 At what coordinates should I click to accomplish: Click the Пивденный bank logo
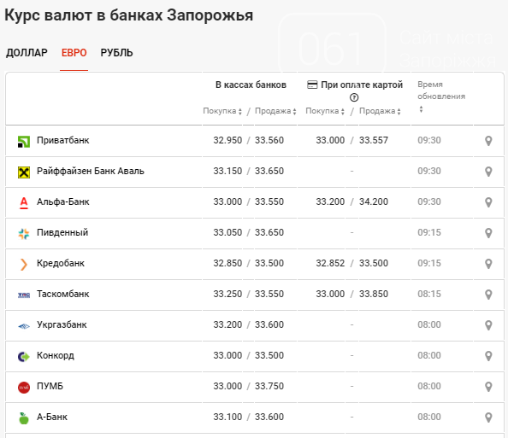[24, 234]
